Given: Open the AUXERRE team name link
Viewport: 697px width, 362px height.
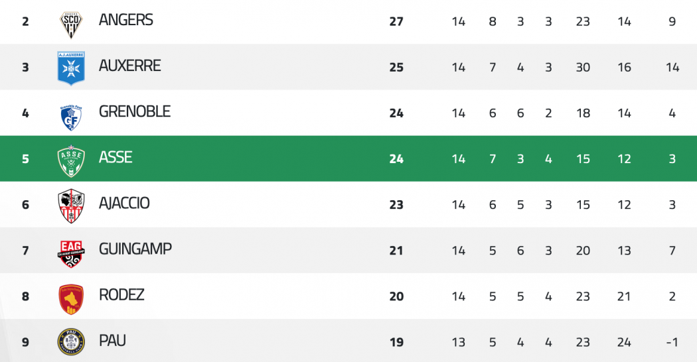Looking at the screenshot, I should (130, 66).
